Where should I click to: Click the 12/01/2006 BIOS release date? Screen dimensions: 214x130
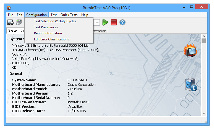[x=77, y=111]
